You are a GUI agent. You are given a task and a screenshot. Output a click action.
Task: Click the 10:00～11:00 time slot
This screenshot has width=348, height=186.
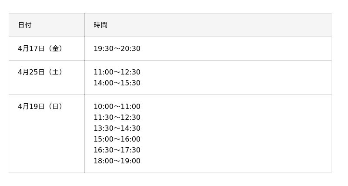117,106
